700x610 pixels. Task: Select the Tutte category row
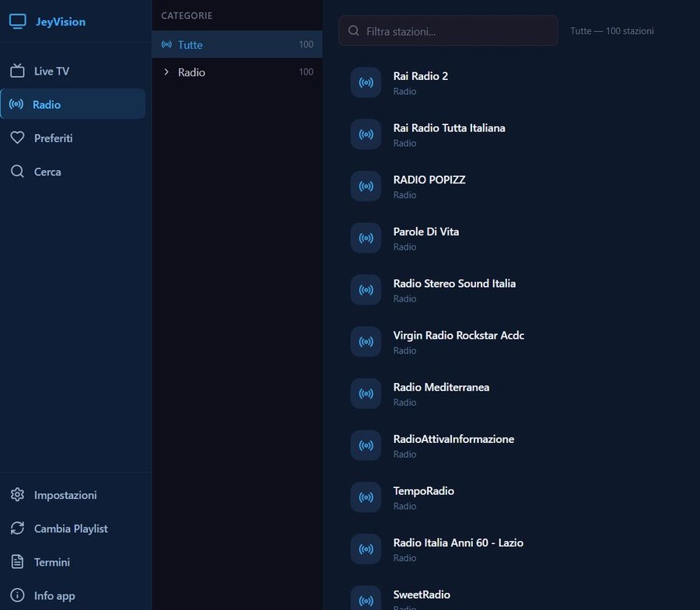(x=237, y=44)
